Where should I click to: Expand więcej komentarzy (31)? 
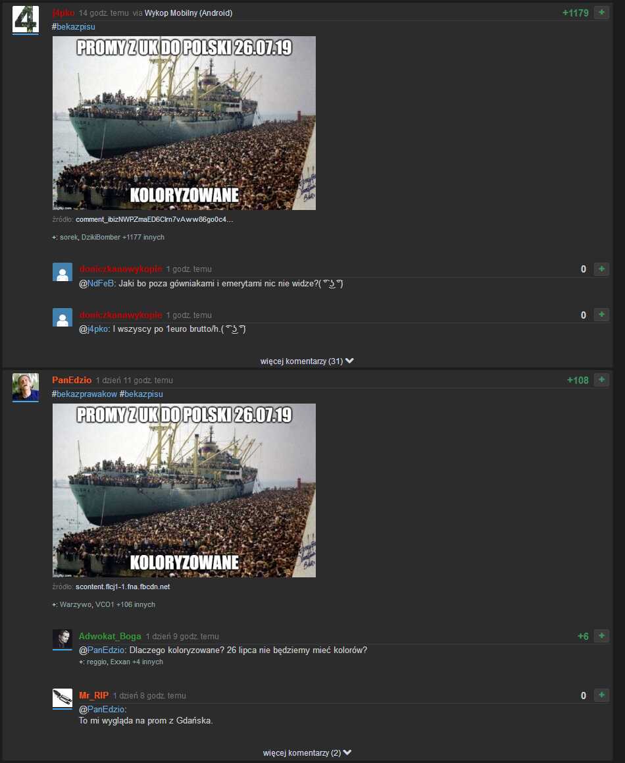point(307,361)
